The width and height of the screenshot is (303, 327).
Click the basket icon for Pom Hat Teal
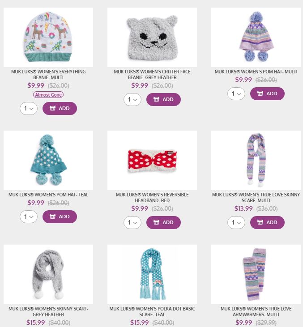(52, 217)
